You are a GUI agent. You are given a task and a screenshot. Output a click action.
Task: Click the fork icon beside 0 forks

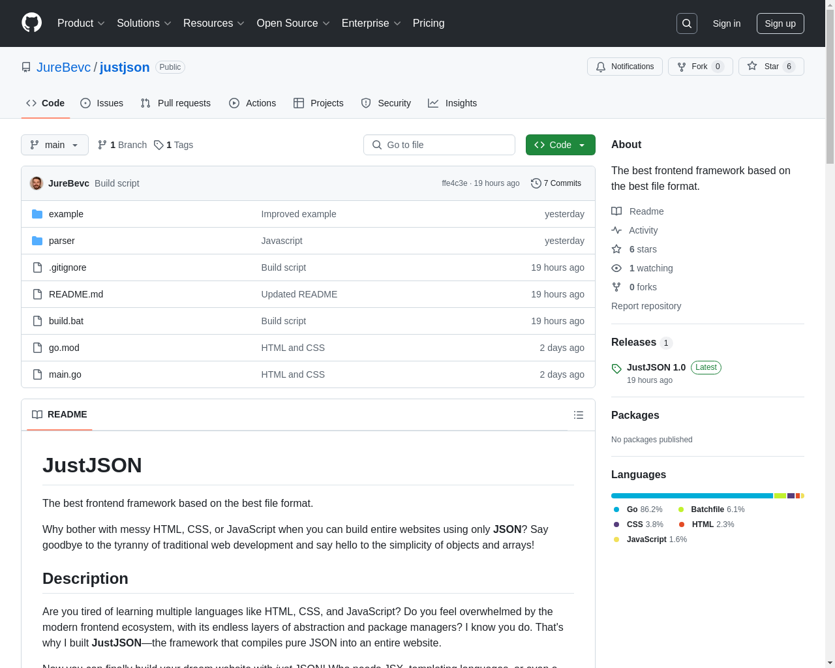[x=616, y=287]
